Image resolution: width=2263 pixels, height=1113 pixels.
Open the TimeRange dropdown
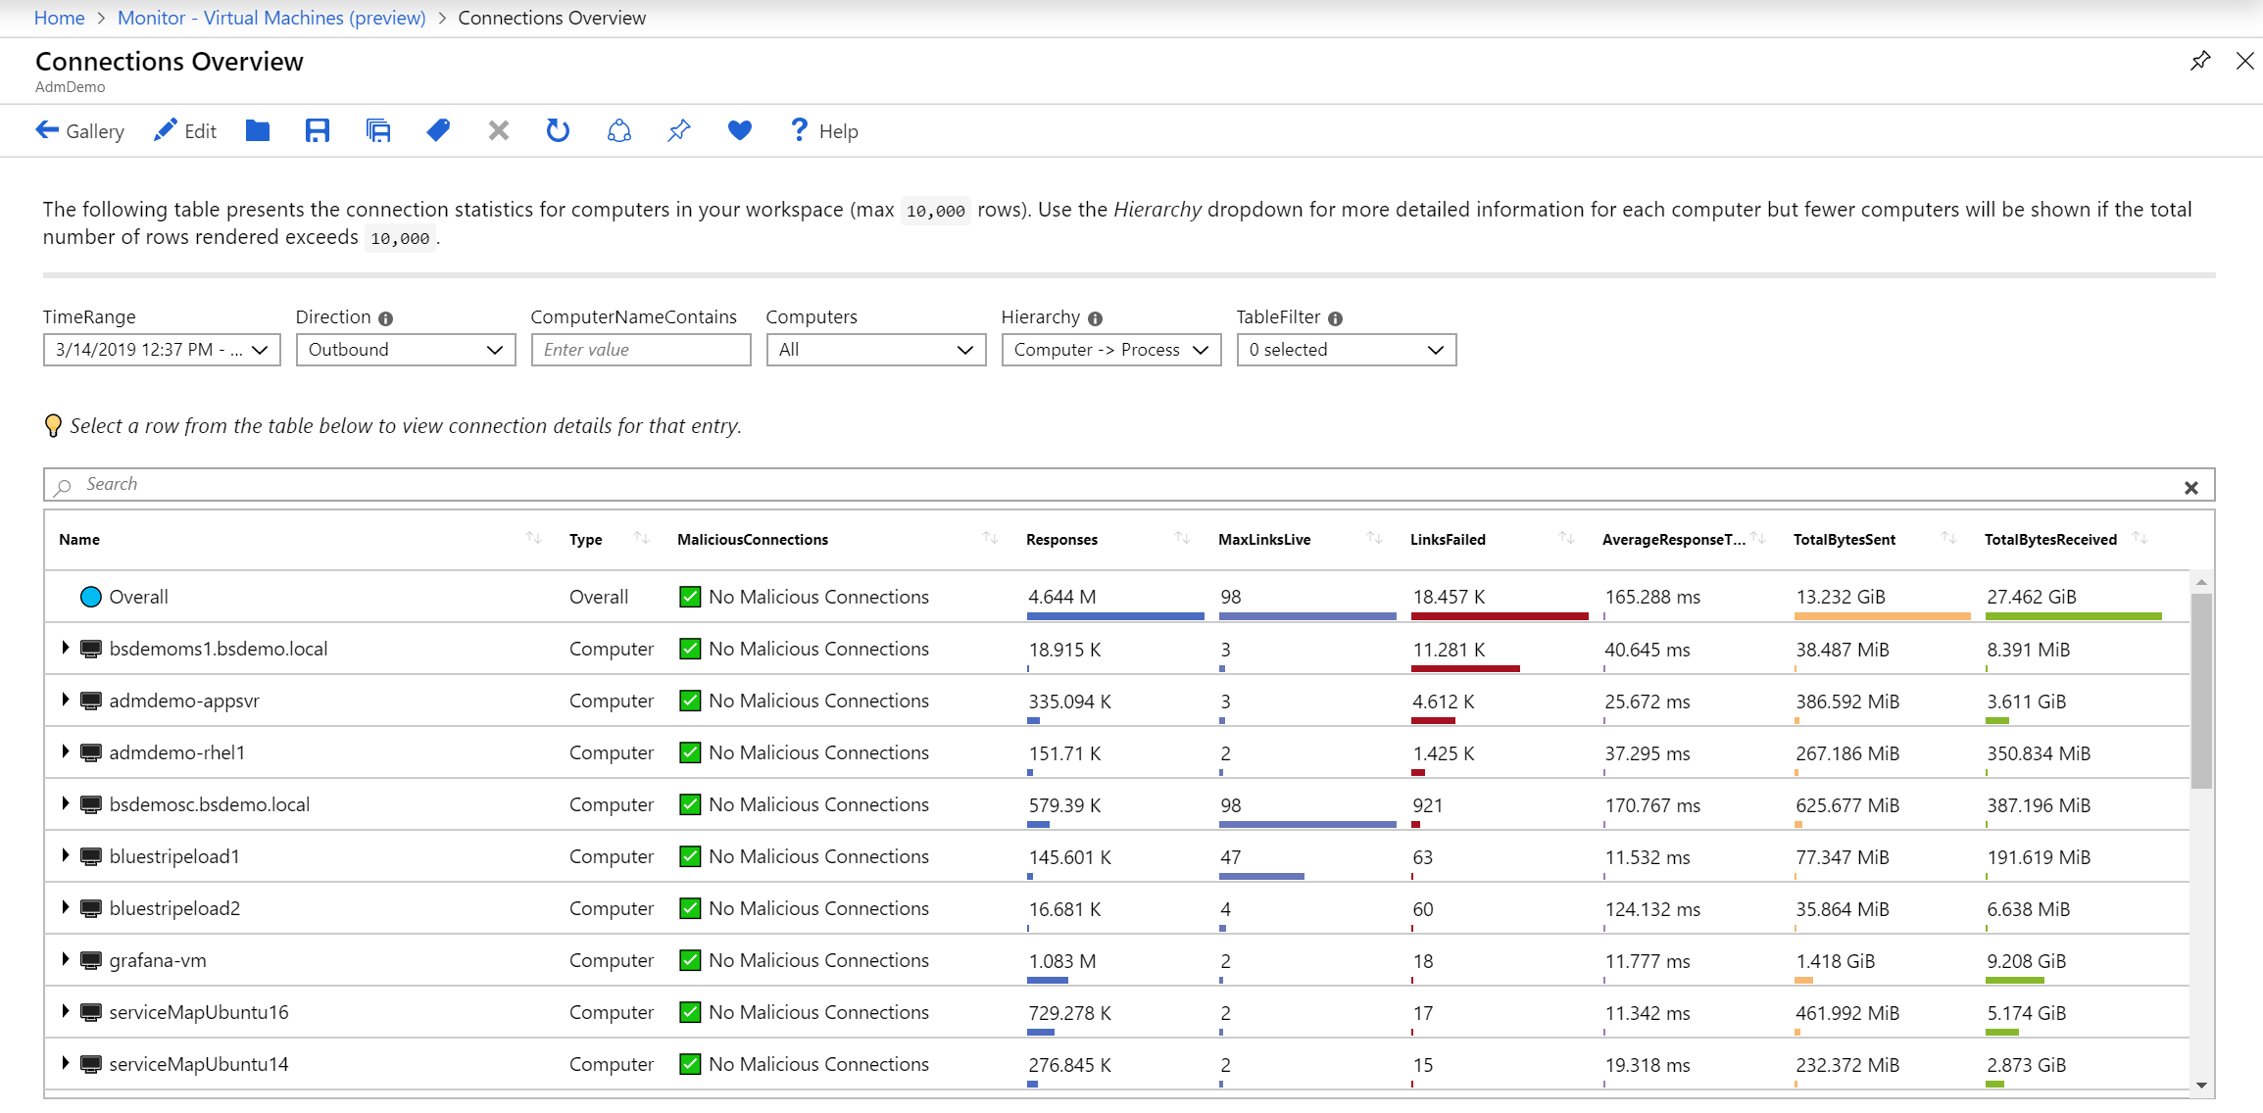[x=162, y=350]
